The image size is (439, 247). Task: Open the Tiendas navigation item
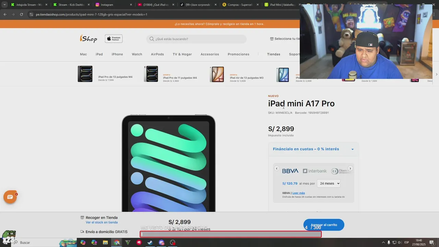click(274, 54)
